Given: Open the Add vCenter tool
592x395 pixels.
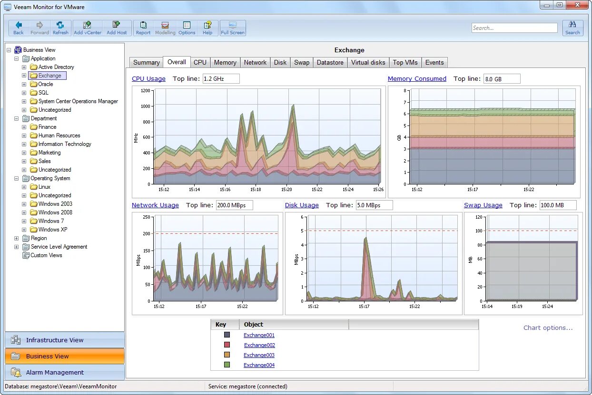Looking at the screenshot, I should (x=87, y=26).
